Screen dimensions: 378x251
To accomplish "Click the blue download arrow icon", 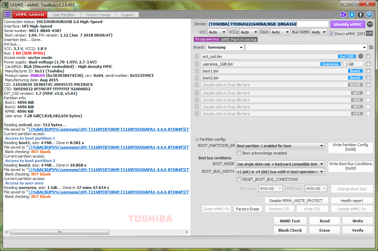I will [x=352, y=15].
